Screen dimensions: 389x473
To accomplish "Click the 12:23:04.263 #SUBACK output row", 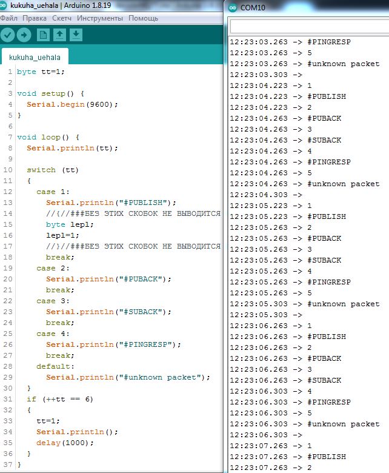I will coord(285,140).
